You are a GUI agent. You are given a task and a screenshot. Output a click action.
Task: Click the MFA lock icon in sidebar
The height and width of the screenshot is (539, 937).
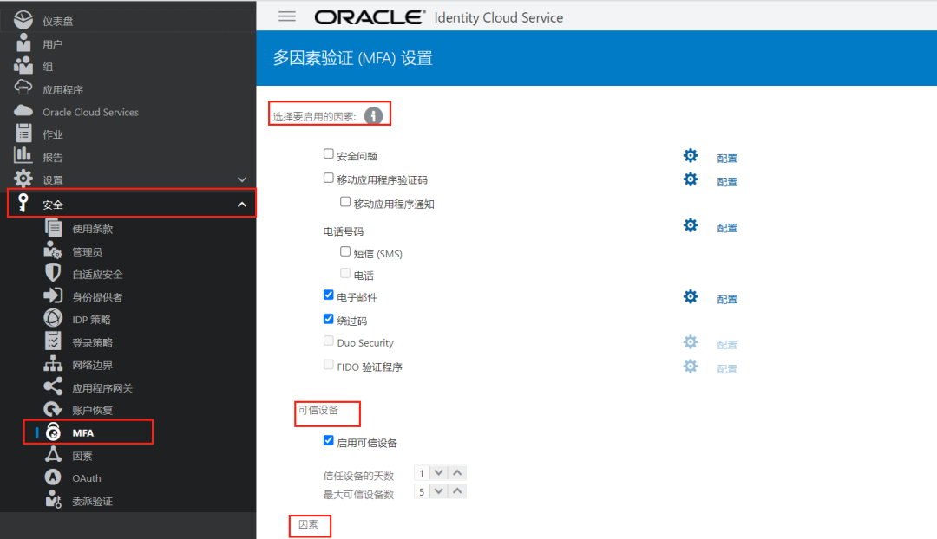[x=53, y=432]
